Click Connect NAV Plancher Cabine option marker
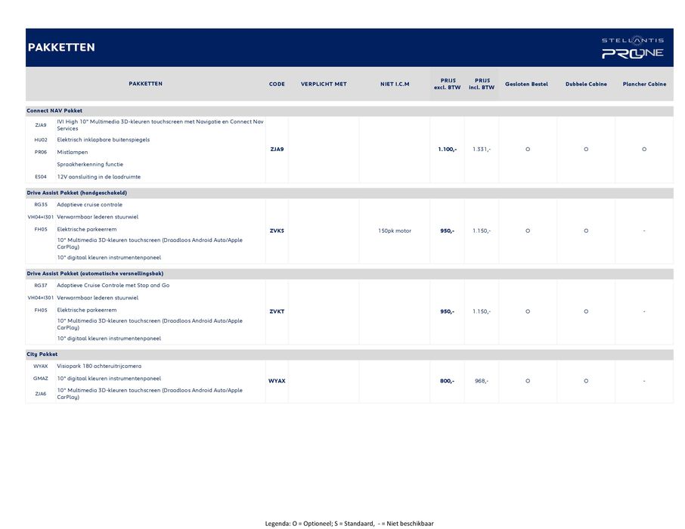Screen dimensions: 685x529 pyautogui.click(x=644, y=150)
